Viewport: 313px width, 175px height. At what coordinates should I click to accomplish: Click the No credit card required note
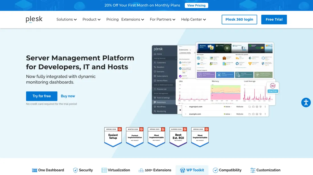(52, 104)
